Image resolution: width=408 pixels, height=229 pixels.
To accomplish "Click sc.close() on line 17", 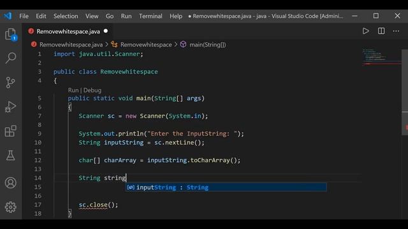I will 98,205.
